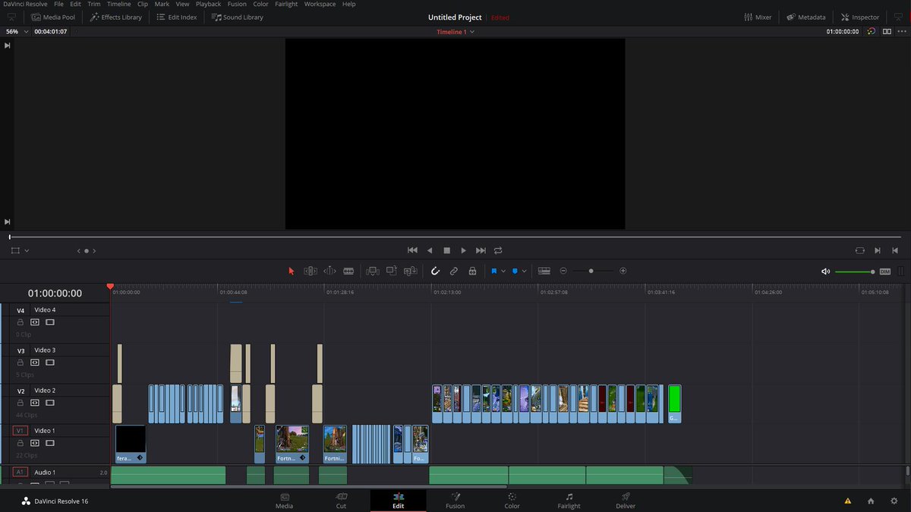Open the Playback menu
The height and width of the screenshot is (512, 911).
click(x=208, y=4)
